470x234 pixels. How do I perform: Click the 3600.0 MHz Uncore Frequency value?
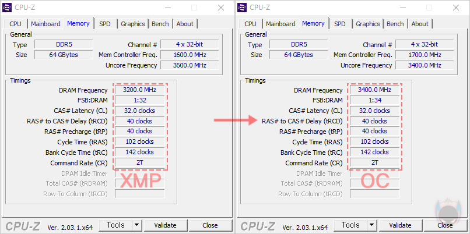pos(190,65)
